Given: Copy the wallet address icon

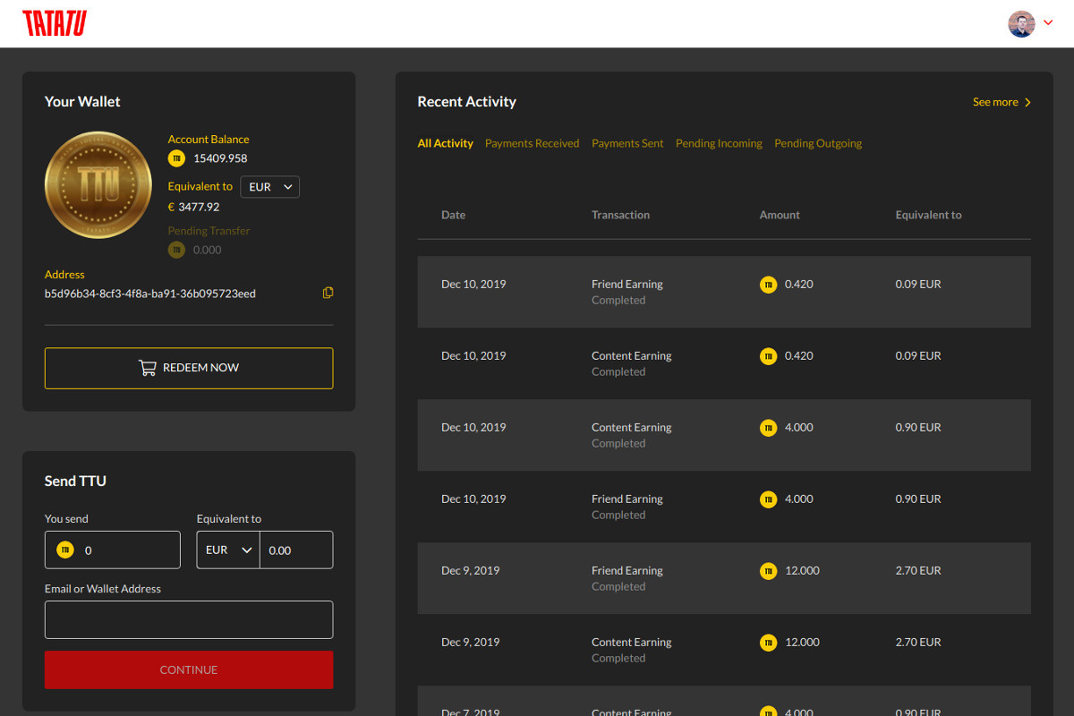Looking at the screenshot, I should (328, 293).
